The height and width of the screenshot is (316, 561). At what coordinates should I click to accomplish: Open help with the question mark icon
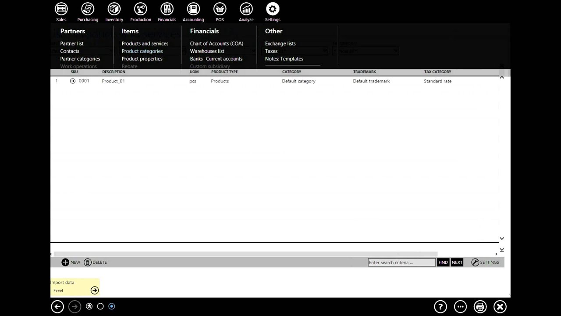440,307
